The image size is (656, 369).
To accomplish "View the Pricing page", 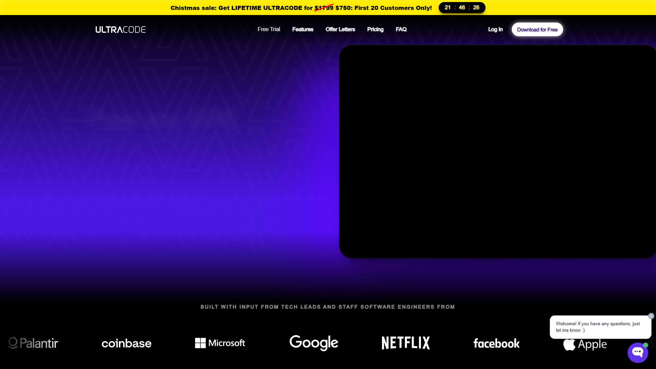I will [375, 29].
